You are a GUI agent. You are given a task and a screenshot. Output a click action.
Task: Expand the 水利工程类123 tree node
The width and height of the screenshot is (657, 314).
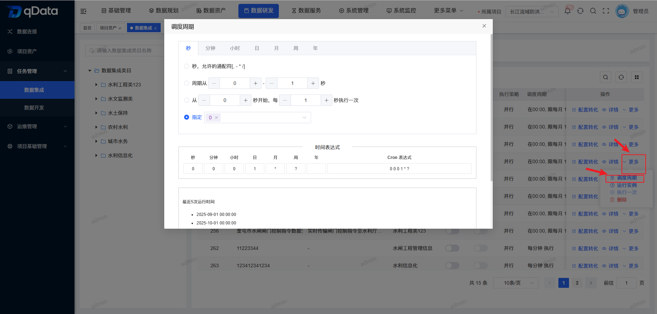96,85
